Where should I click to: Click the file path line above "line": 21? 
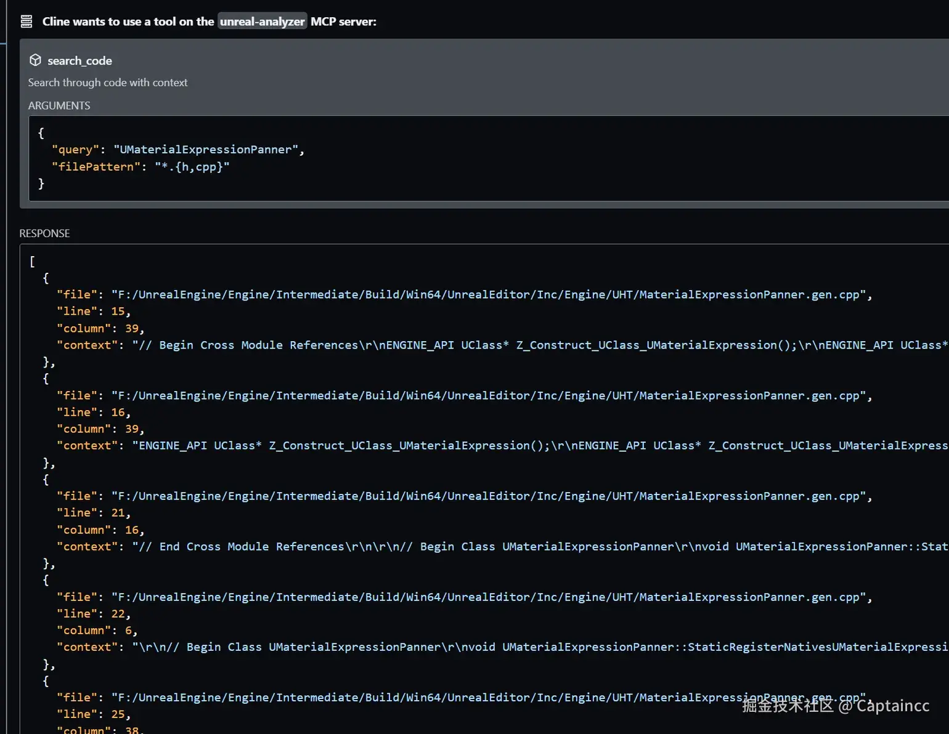(465, 496)
